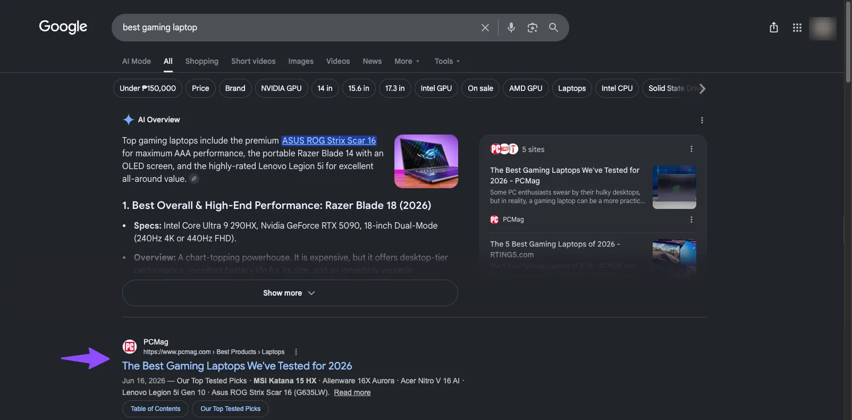Select the Intel GPU filter chip
Screen dimensions: 852x420
(x=436, y=88)
